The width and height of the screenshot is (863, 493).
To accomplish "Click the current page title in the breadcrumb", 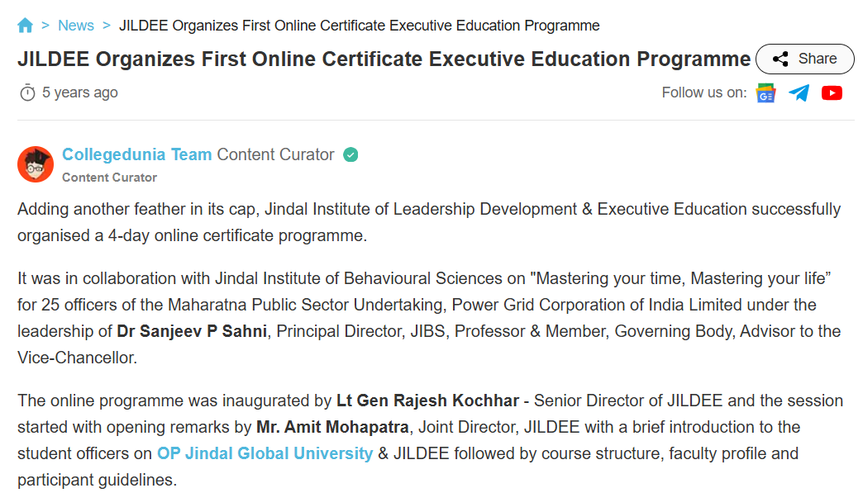I will click(360, 26).
